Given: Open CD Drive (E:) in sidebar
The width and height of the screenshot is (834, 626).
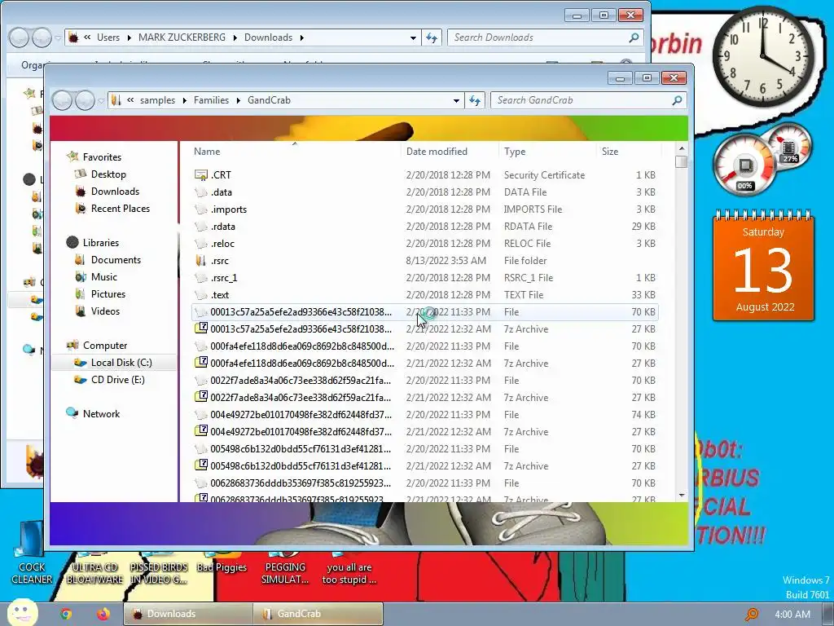Looking at the screenshot, I should coord(117,379).
